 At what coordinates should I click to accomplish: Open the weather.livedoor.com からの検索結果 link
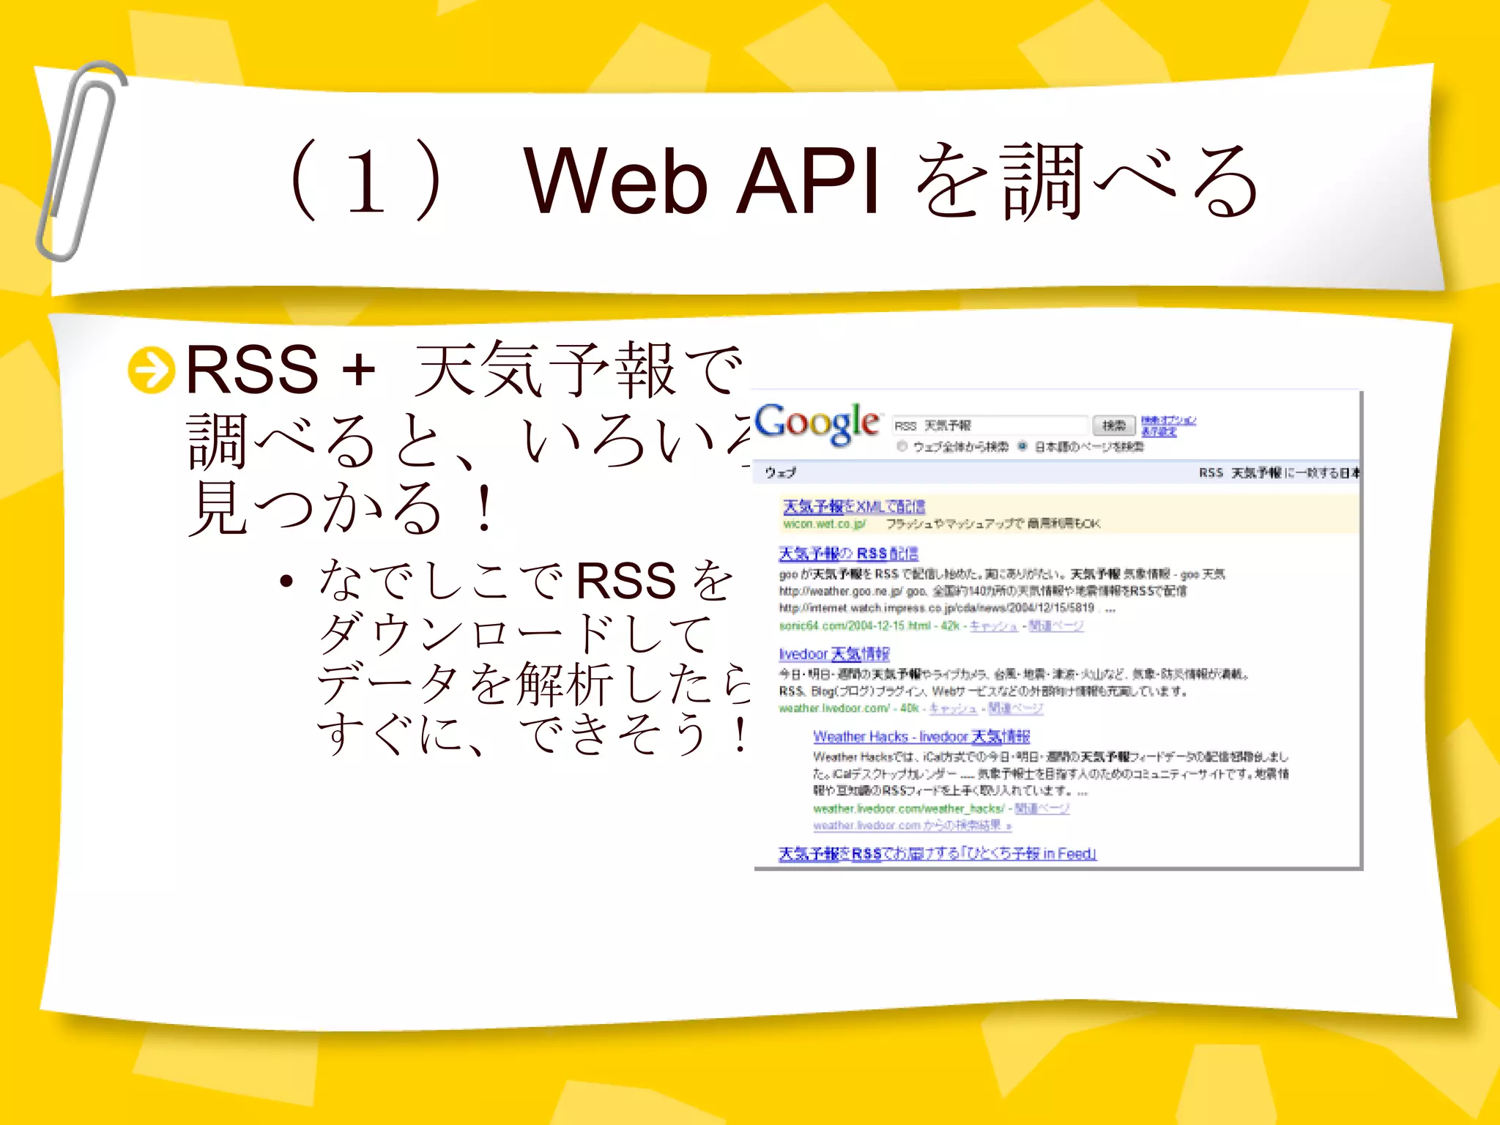point(913,825)
